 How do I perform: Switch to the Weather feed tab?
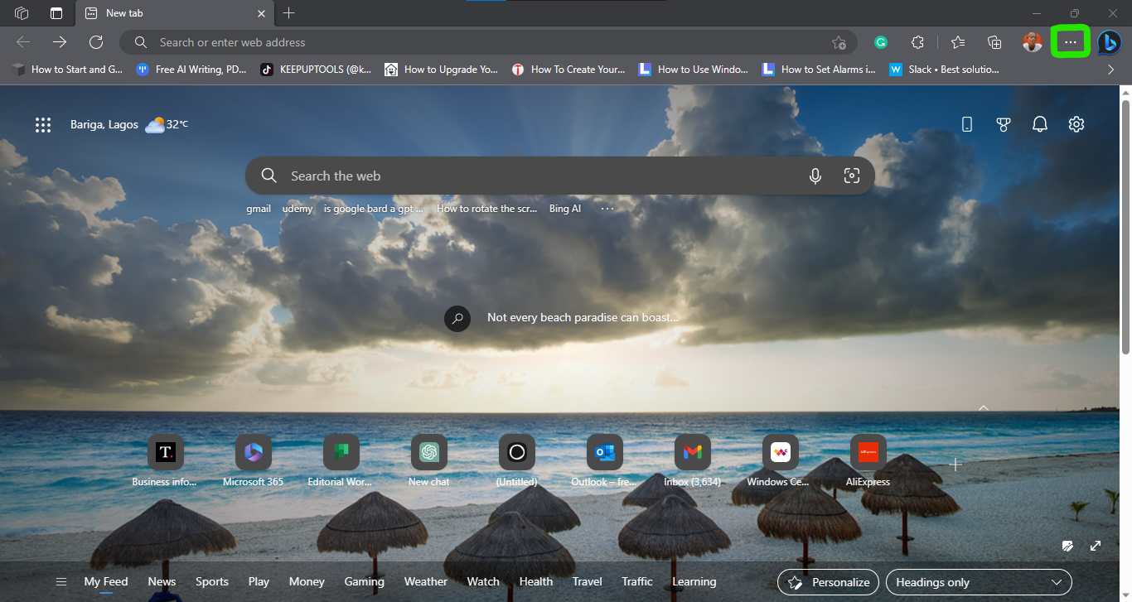426,581
